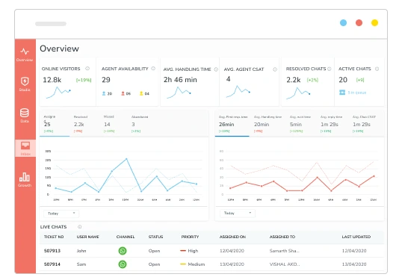The height and width of the screenshot is (280, 402).
Task: Select Avg. Chat CSAT tab
Action: point(364,124)
